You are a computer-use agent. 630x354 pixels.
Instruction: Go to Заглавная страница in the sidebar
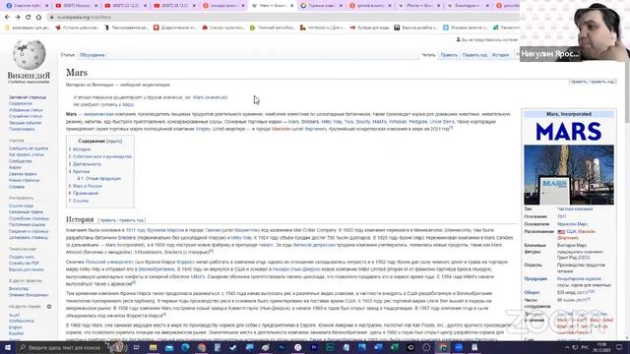(28, 97)
